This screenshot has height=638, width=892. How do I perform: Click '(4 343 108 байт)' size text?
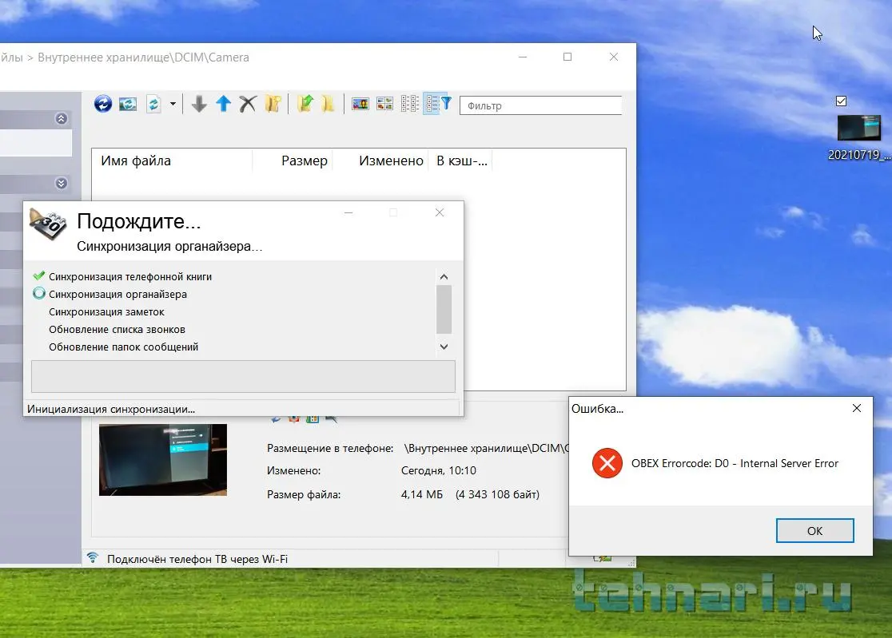point(497,494)
